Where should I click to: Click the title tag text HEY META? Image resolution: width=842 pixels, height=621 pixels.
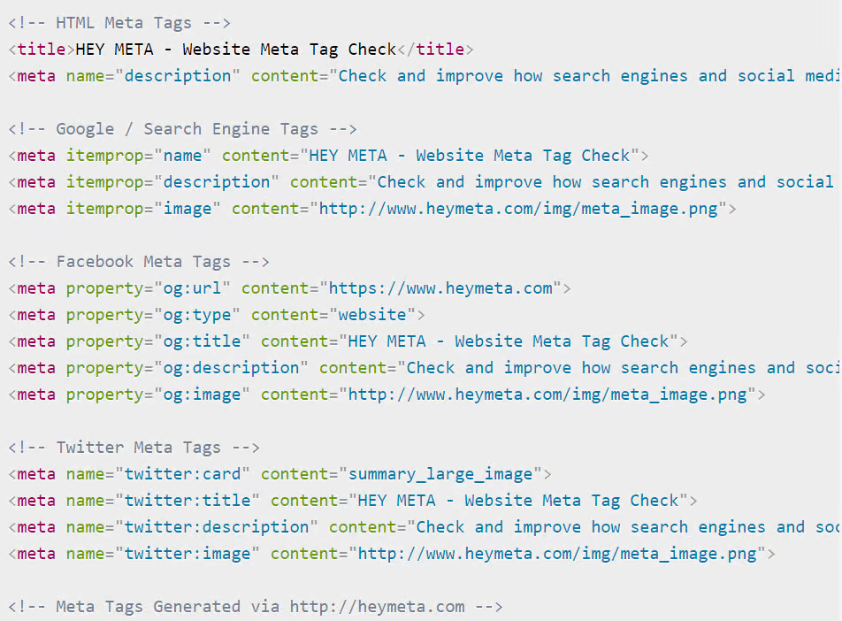114,50
